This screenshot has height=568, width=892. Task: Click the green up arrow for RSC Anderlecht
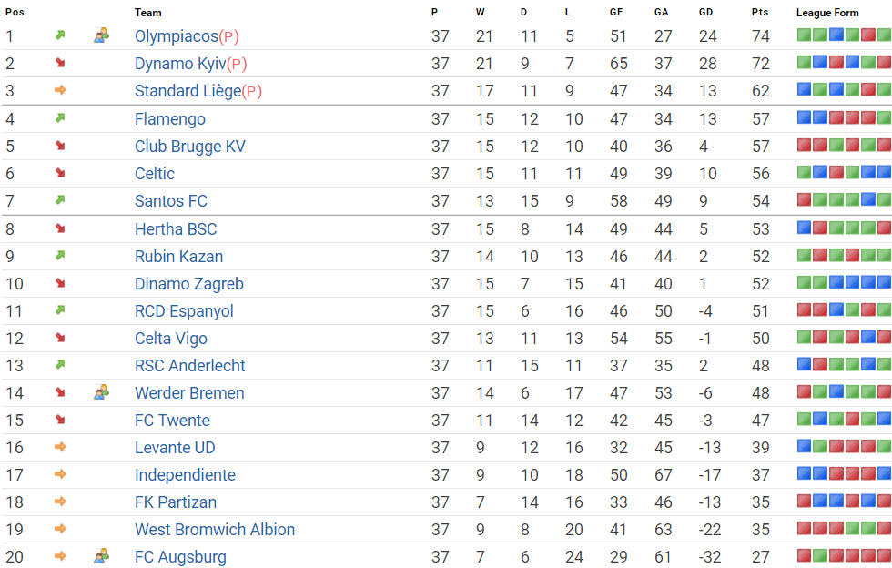(60, 365)
